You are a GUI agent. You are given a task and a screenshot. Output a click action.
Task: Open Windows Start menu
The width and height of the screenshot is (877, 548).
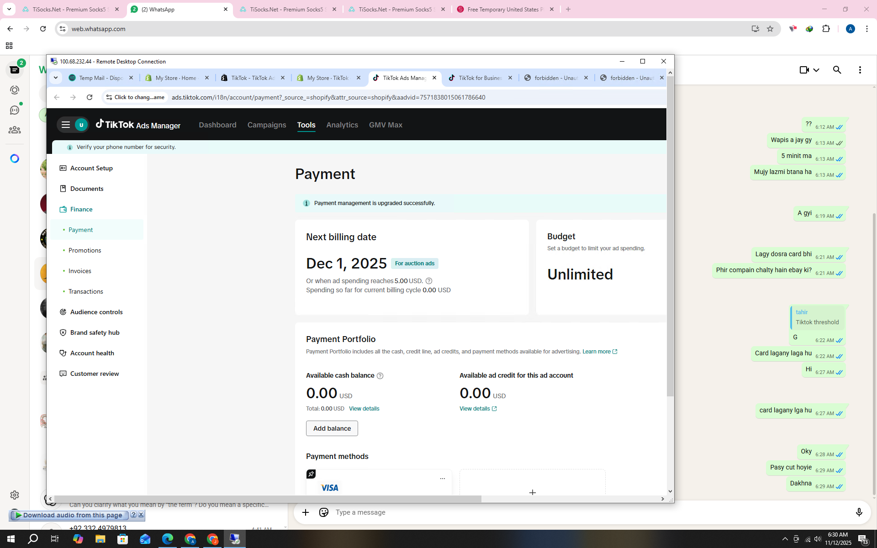(x=11, y=539)
